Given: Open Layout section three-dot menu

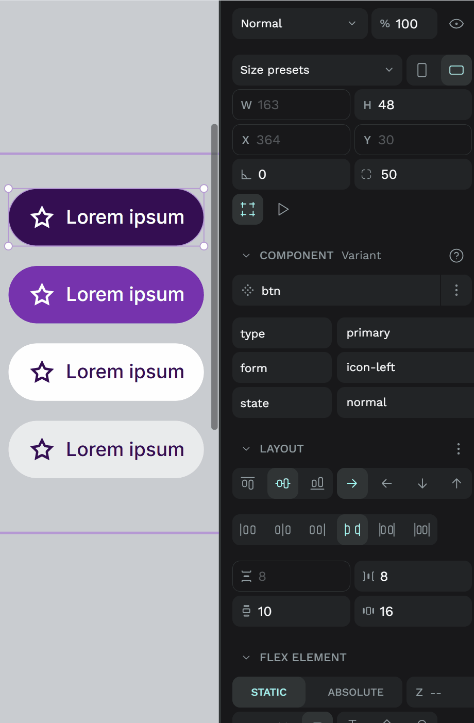Looking at the screenshot, I should point(458,449).
